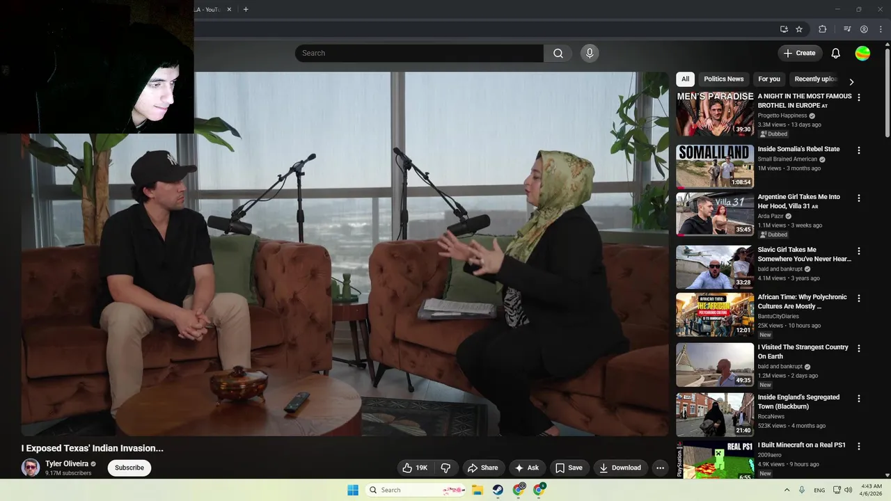The width and height of the screenshot is (891, 501).
Task: Select the Politics News chip
Action: (x=723, y=79)
